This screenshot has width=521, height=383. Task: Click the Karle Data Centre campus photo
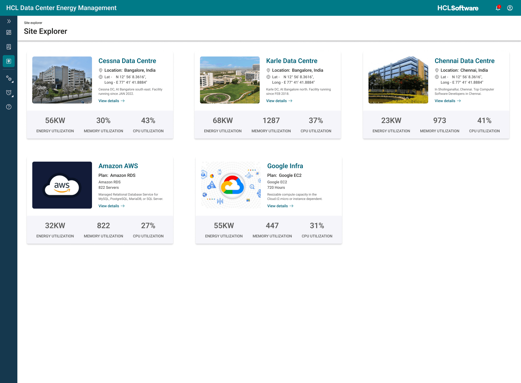230,80
